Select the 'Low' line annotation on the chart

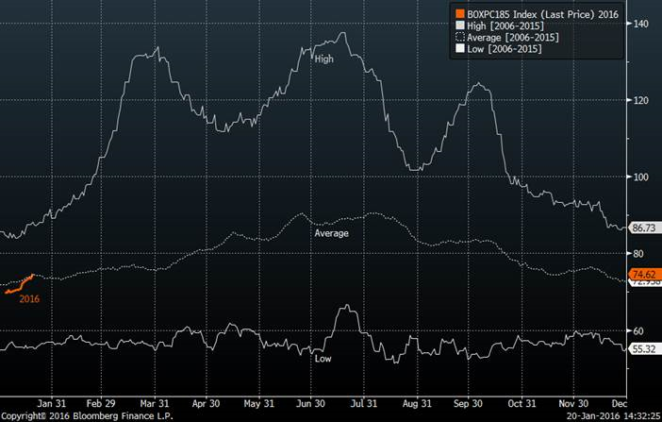pyautogui.click(x=323, y=359)
